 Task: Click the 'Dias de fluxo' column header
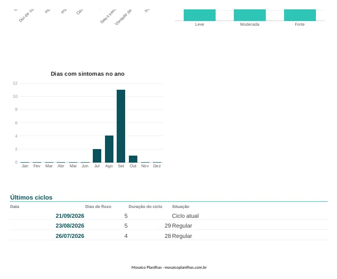[98, 207]
